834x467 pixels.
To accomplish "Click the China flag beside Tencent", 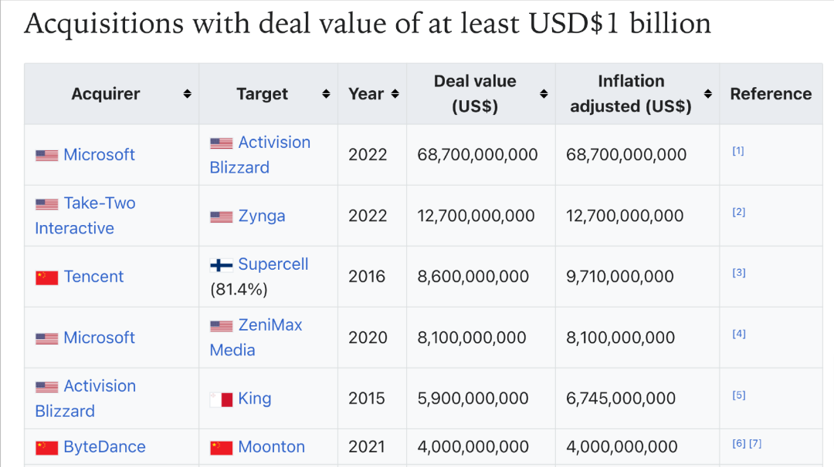I will click(x=46, y=277).
